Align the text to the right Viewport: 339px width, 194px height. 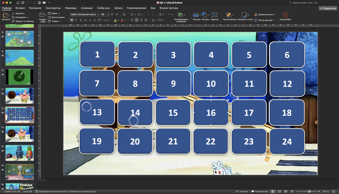pos(141,20)
